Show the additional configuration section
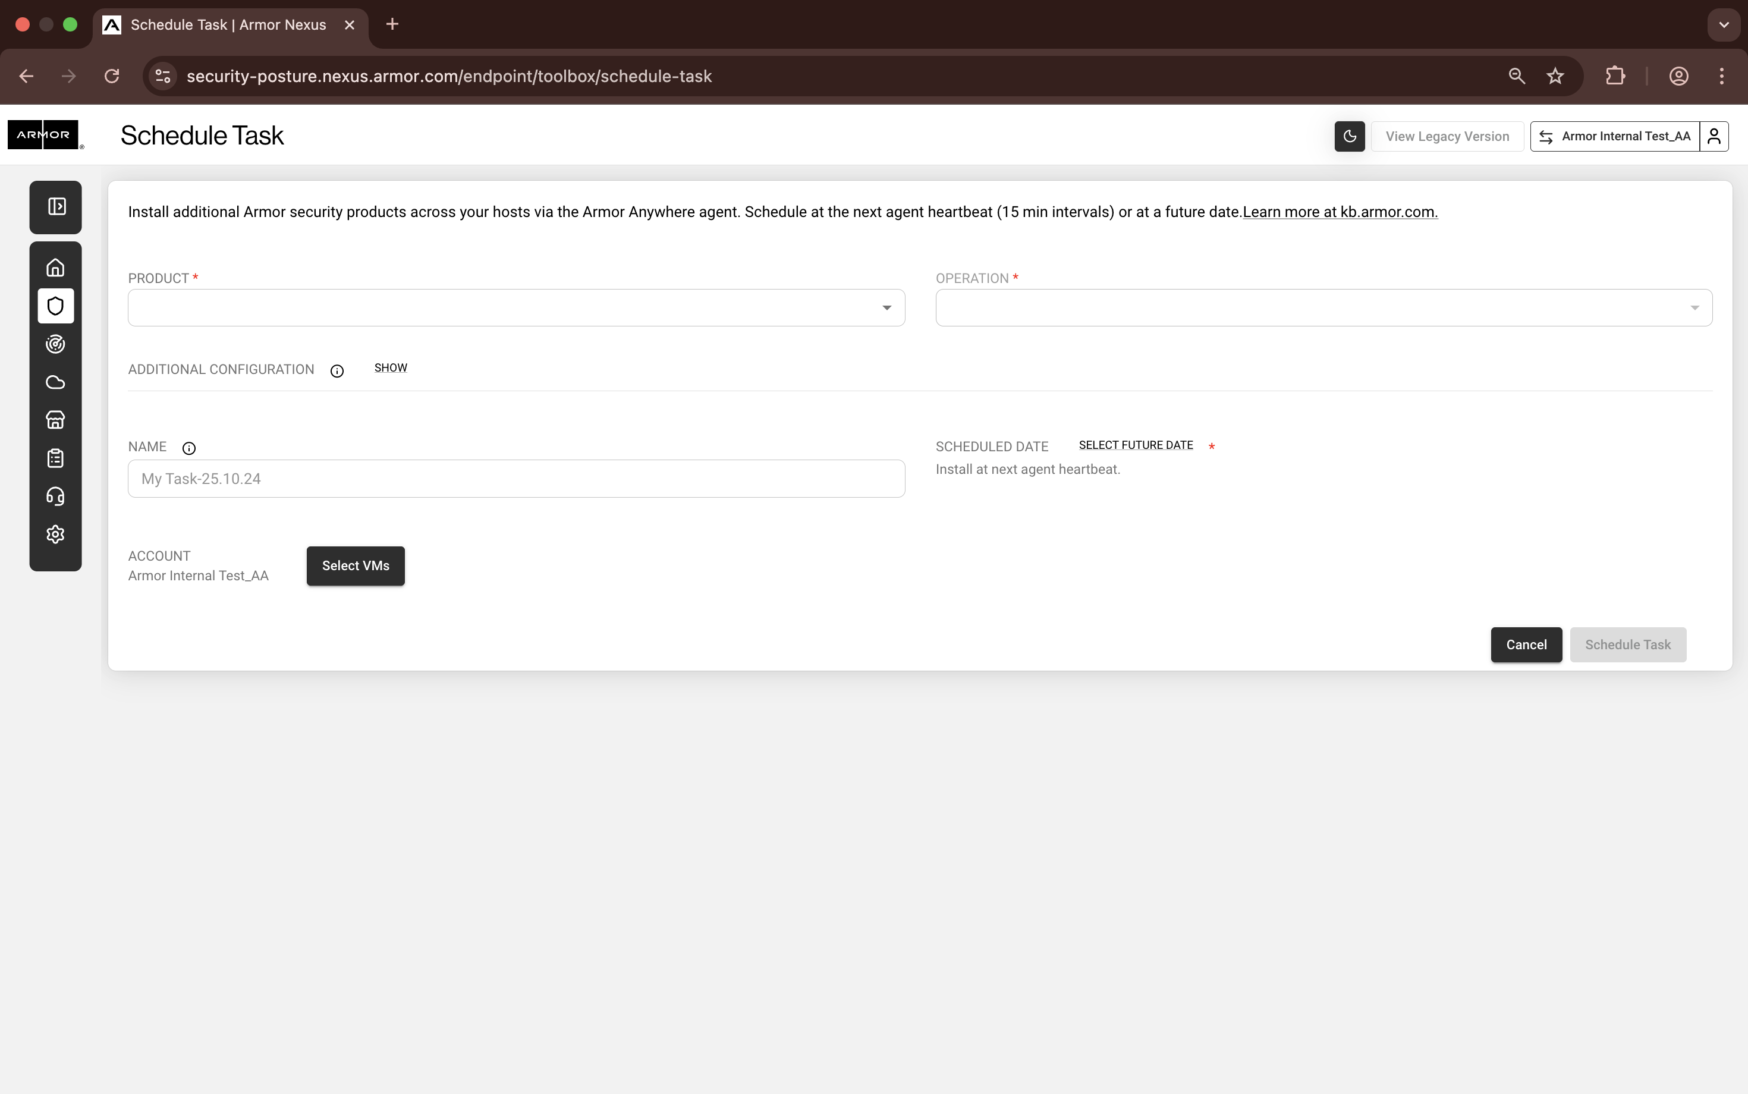Image resolution: width=1748 pixels, height=1094 pixels. point(391,368)
